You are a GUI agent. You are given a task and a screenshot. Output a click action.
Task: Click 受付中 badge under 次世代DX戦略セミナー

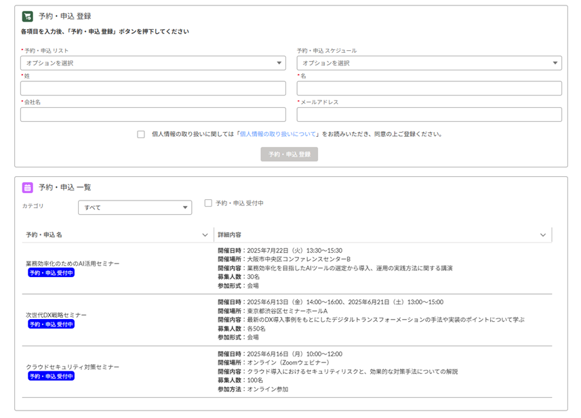[x=51, y=325]
